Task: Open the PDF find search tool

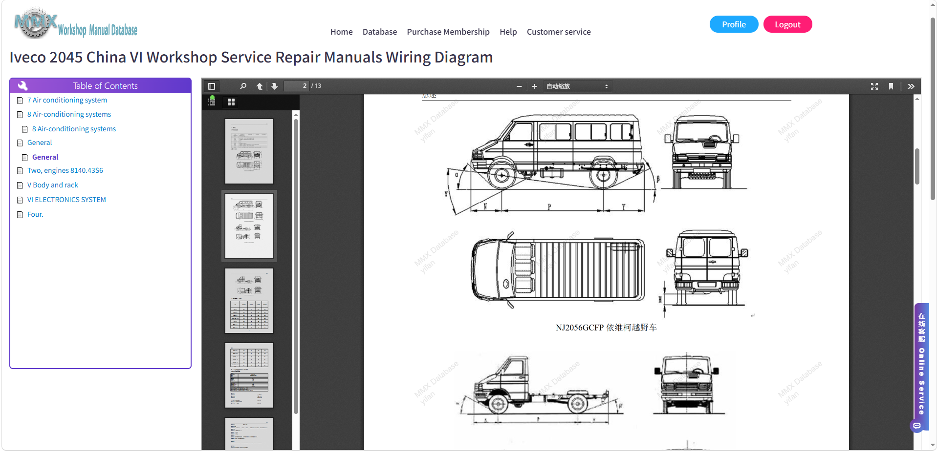Action: coord(243,86)
